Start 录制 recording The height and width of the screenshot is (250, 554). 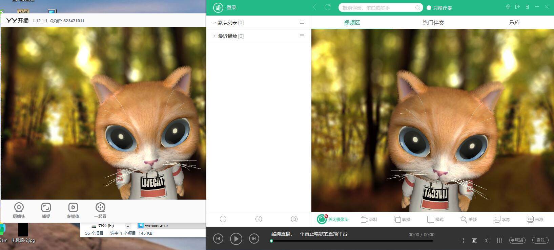coord(369,219)
